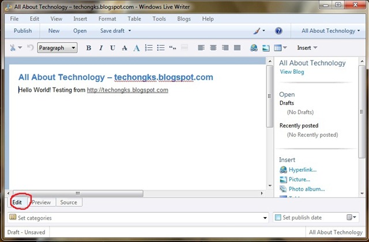Apply blockquote formatting
The height and width of the screenshot is (242, 369).
[172, 48]
